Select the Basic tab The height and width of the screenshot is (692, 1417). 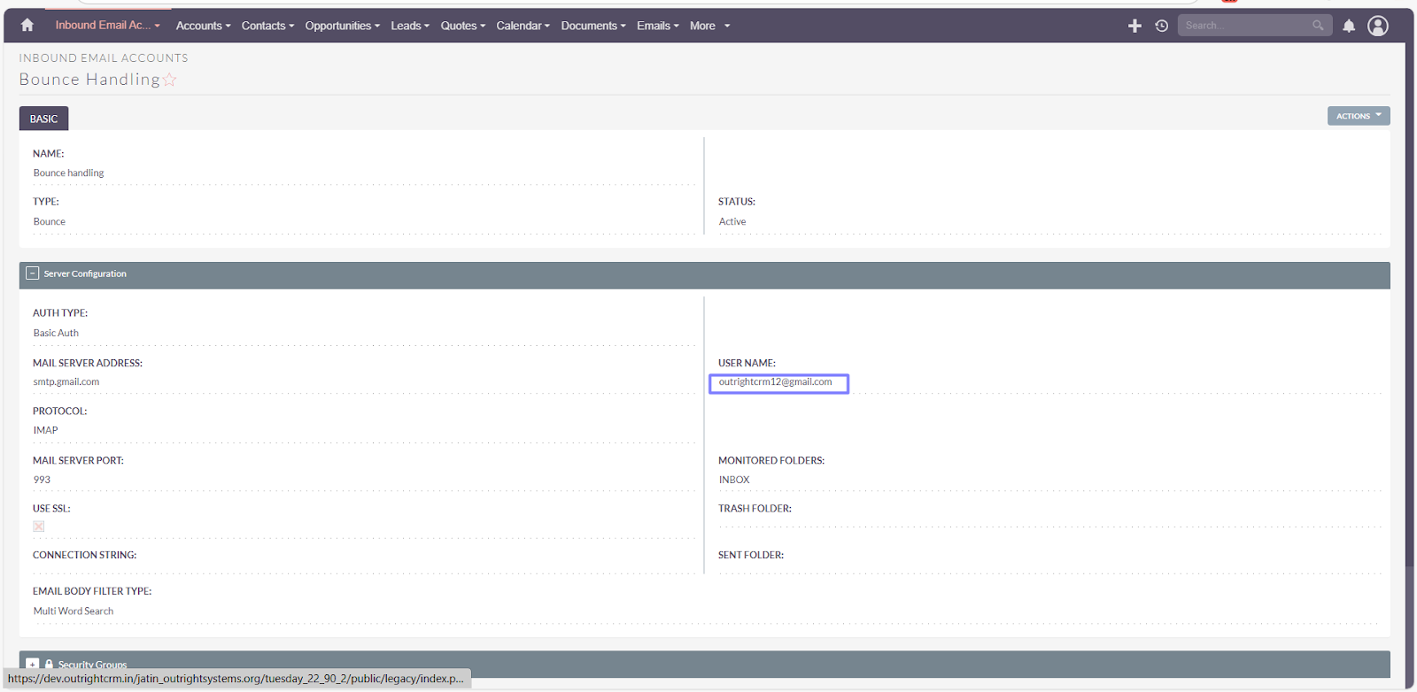click(43, 119)
